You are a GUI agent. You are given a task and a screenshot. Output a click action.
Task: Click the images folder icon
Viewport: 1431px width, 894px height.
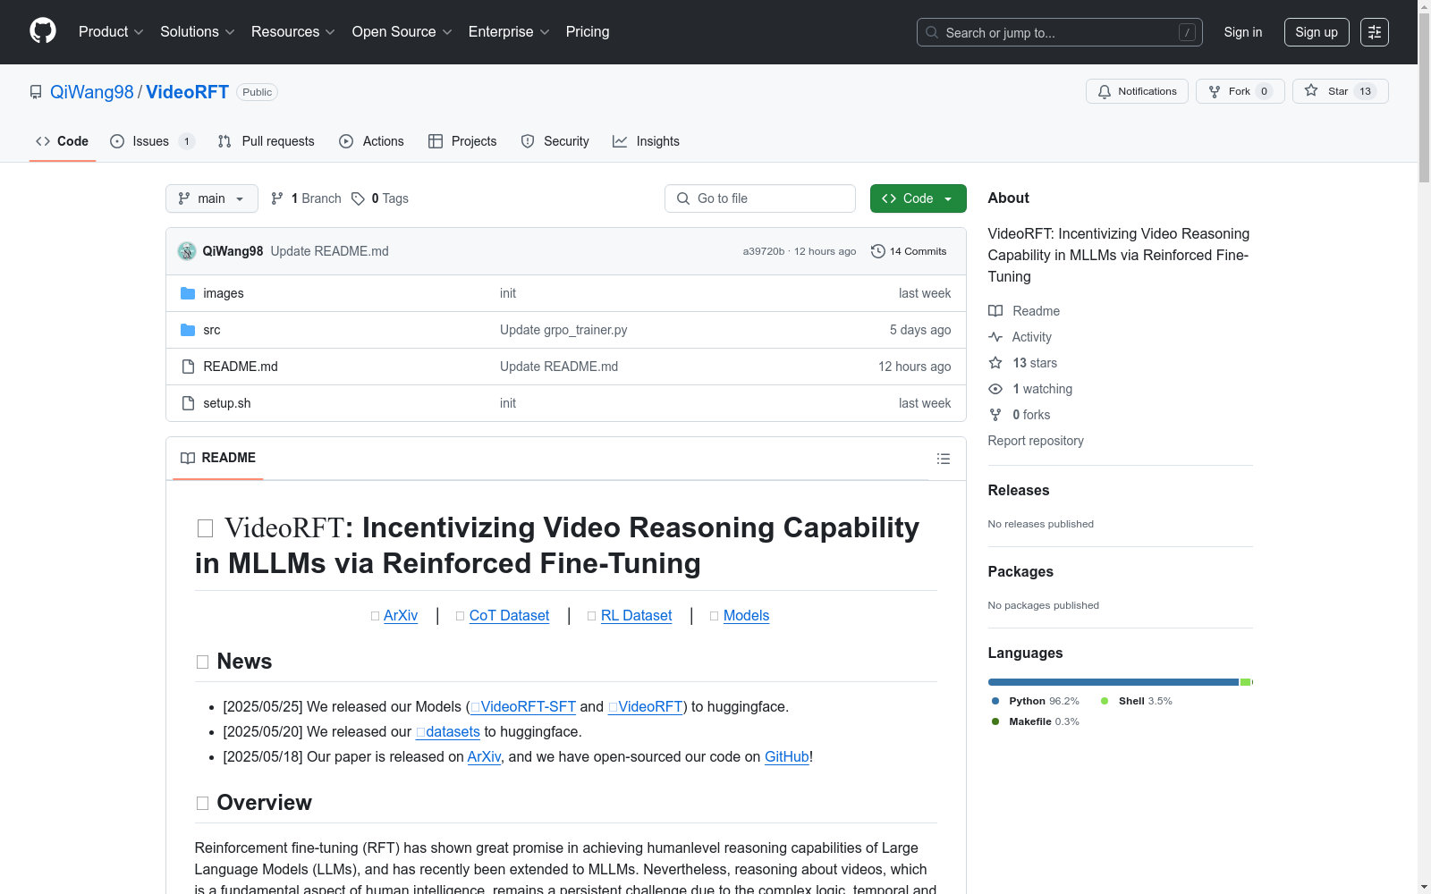188,293
